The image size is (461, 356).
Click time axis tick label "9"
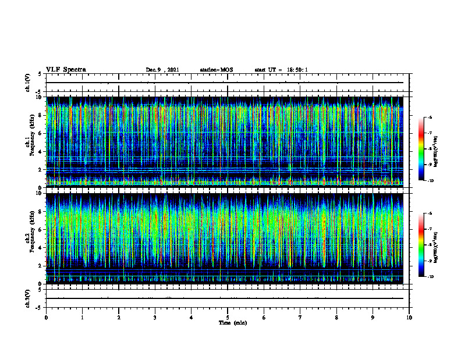[x=373, y=318]
